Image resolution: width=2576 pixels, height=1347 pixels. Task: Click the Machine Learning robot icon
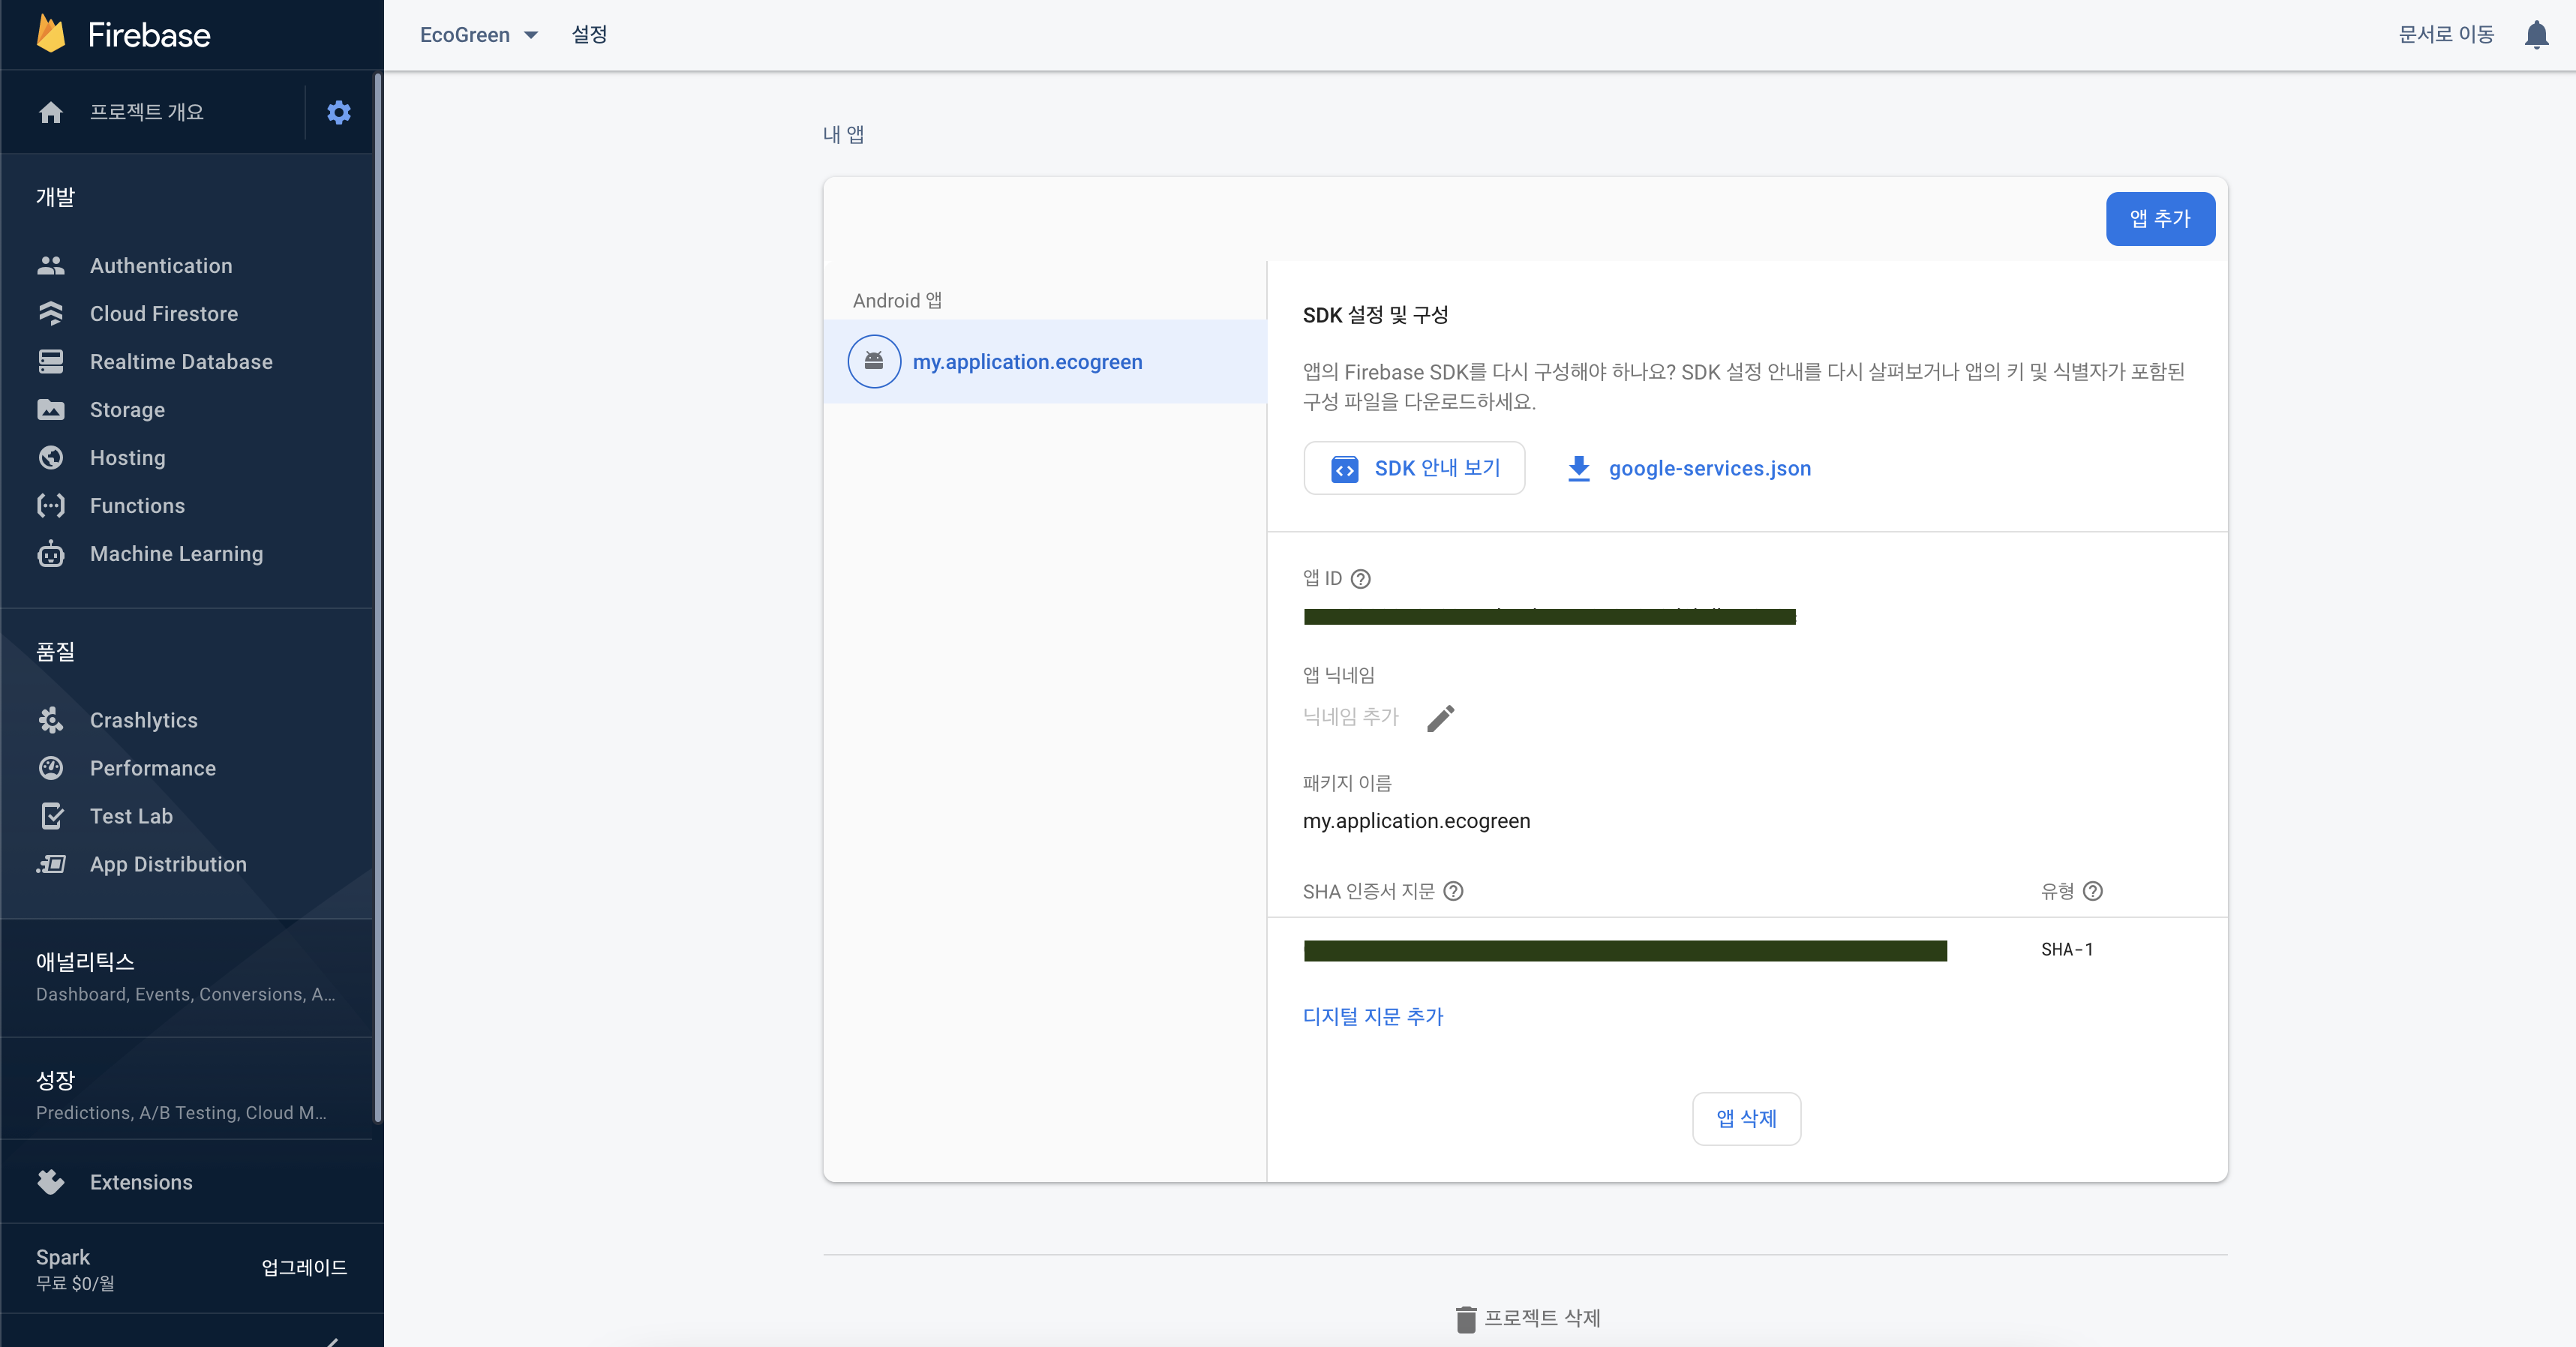coord(51,554)
